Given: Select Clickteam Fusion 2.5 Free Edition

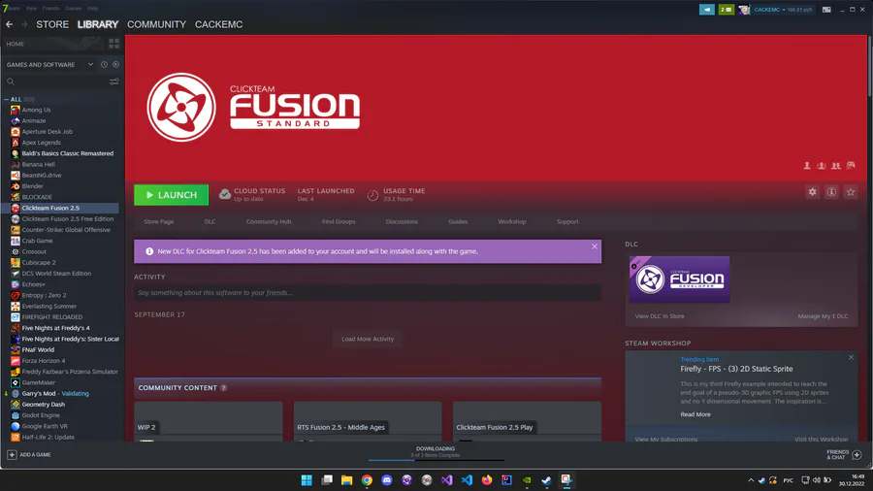Looking at the screenshot, I should coord(67,219).
